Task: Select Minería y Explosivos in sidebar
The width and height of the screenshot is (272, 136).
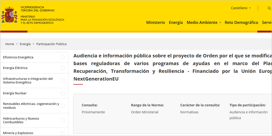Action: point(18,133)
